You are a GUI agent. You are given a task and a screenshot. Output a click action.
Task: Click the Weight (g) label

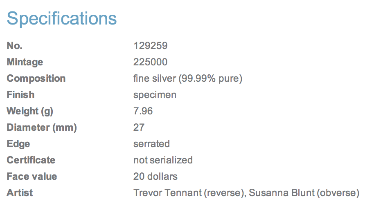30,111
